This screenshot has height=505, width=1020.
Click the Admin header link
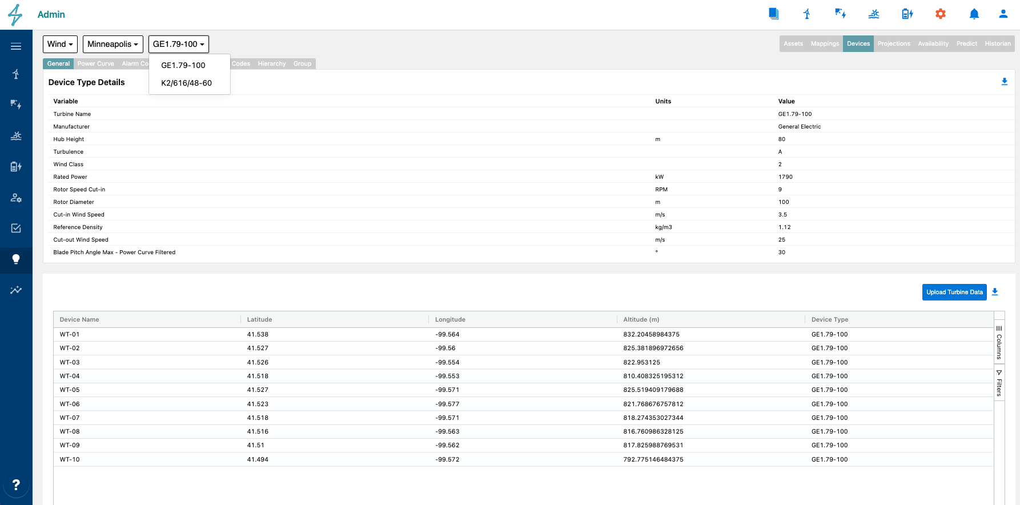click(51, 14)
